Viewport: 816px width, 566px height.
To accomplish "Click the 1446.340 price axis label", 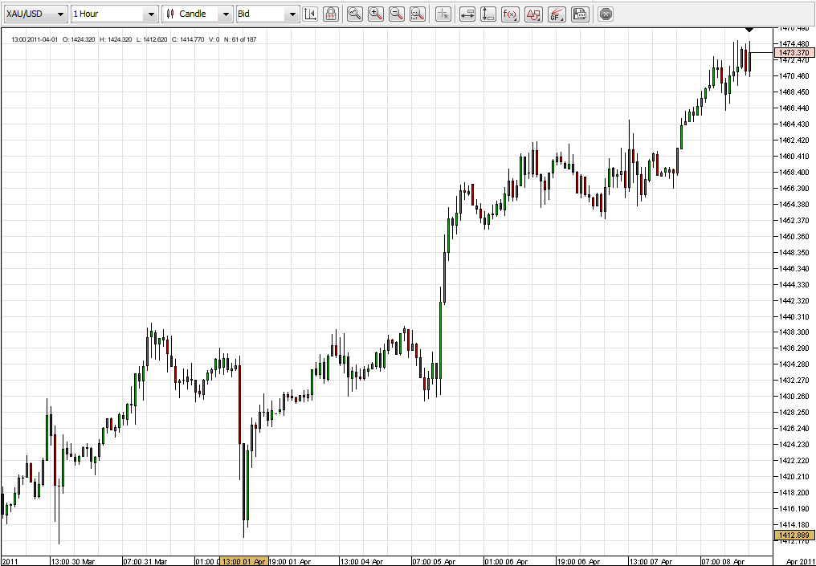I will [794, 268].
